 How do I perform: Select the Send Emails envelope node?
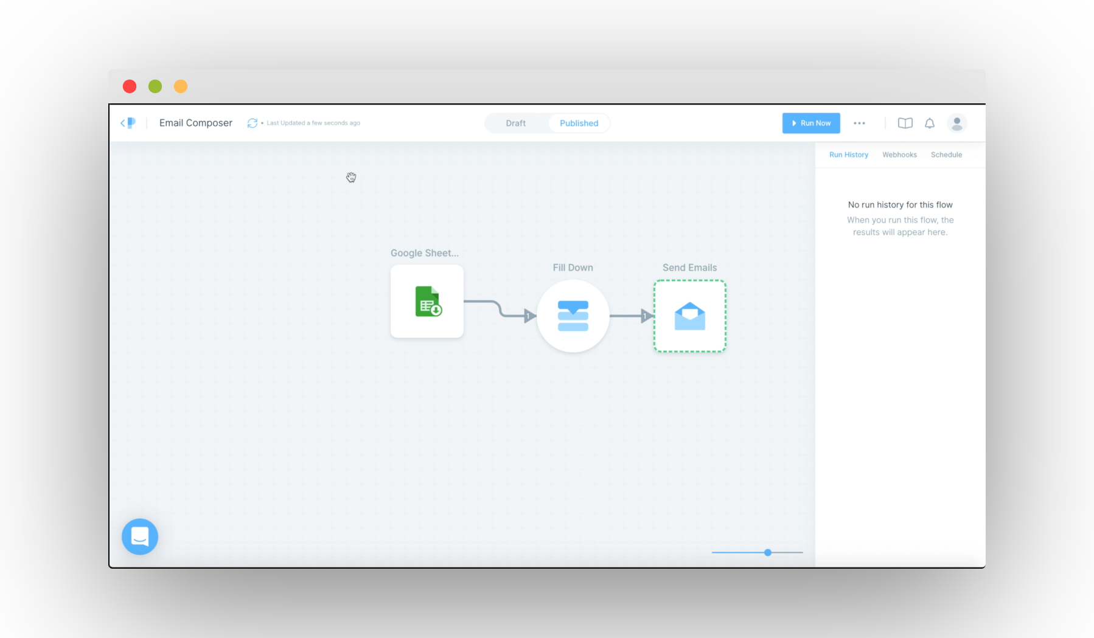tap(689, 316)
